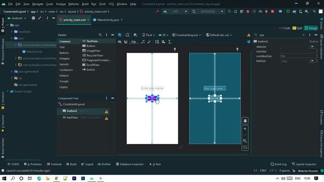
Task: Click the infer constraints wand icon
Action: tap(149, 42)
